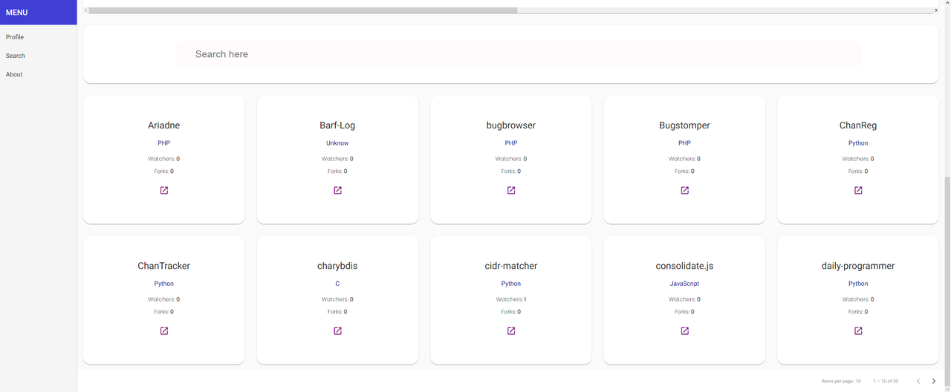Open the Bugstomper repository link icon
Screen dimensions: 951x392
pyautogui.click(x=685, y=191)
